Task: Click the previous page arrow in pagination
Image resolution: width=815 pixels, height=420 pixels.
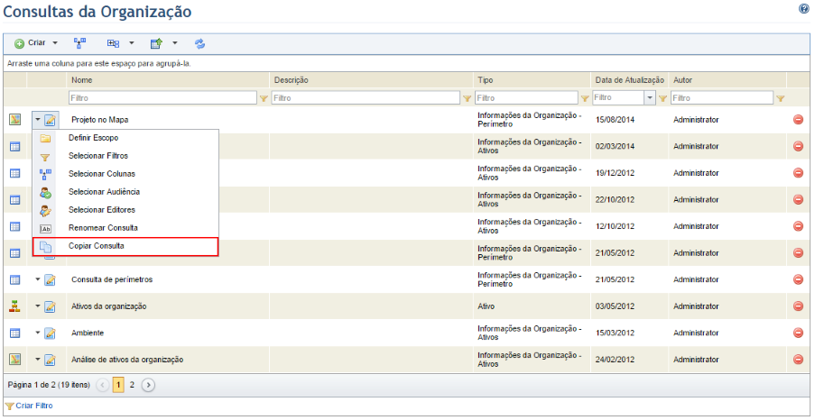Action: [103, 385]
